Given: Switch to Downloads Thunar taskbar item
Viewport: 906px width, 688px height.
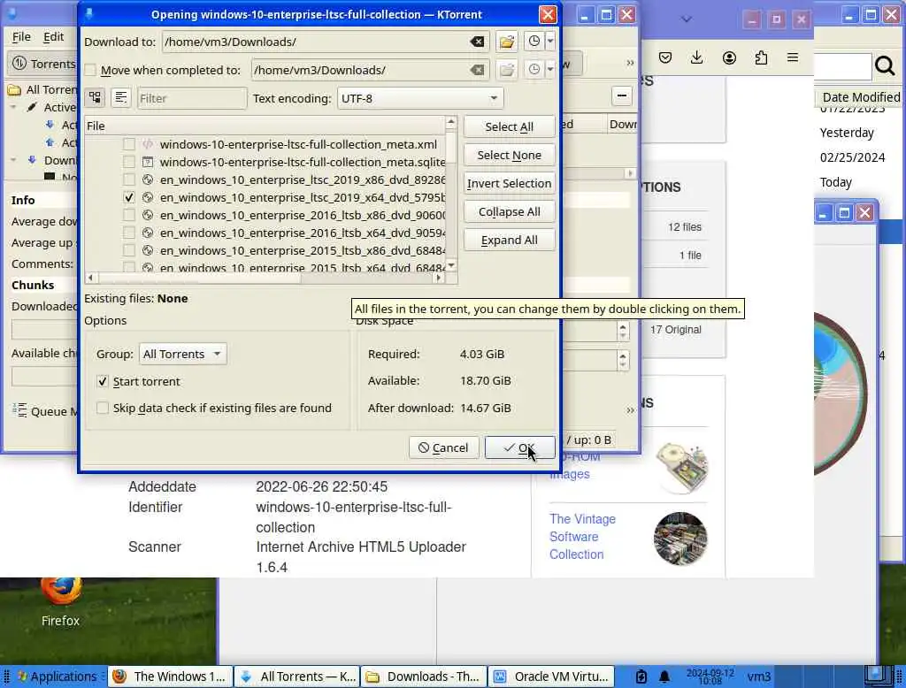Looking at the screenshot, I should point(424,677).
